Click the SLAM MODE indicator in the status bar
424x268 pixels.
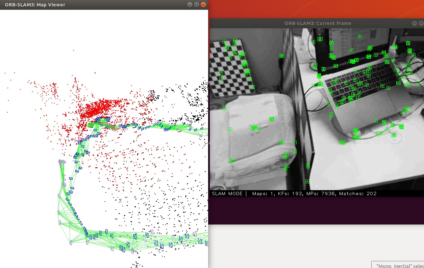(x=227, y=193)
